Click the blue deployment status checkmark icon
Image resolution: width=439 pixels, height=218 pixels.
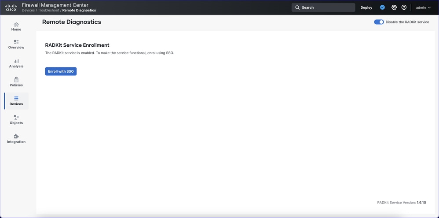382,7
